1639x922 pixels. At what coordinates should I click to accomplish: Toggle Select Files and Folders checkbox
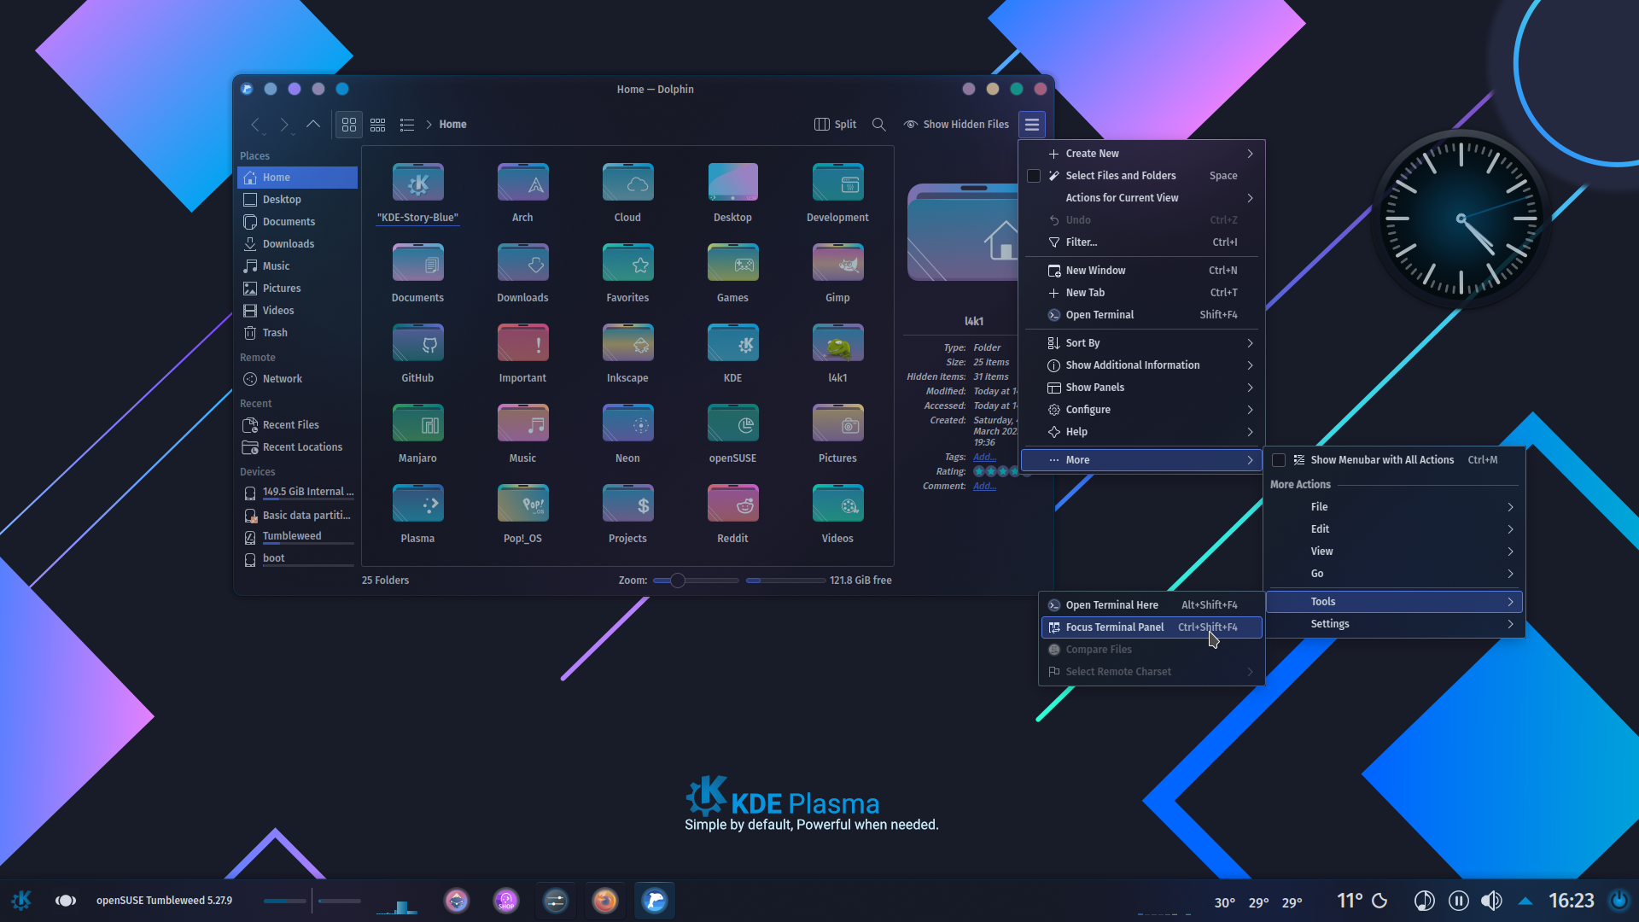[1034, 176]
